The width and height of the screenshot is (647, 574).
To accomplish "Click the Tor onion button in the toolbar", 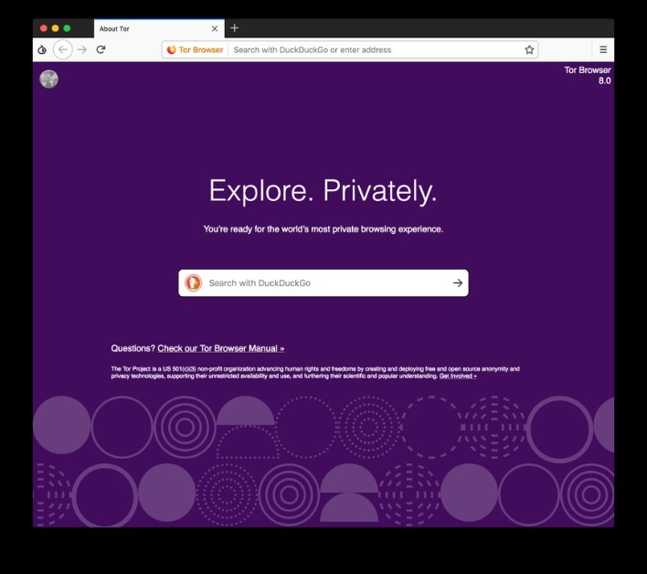I will [42, 50].
